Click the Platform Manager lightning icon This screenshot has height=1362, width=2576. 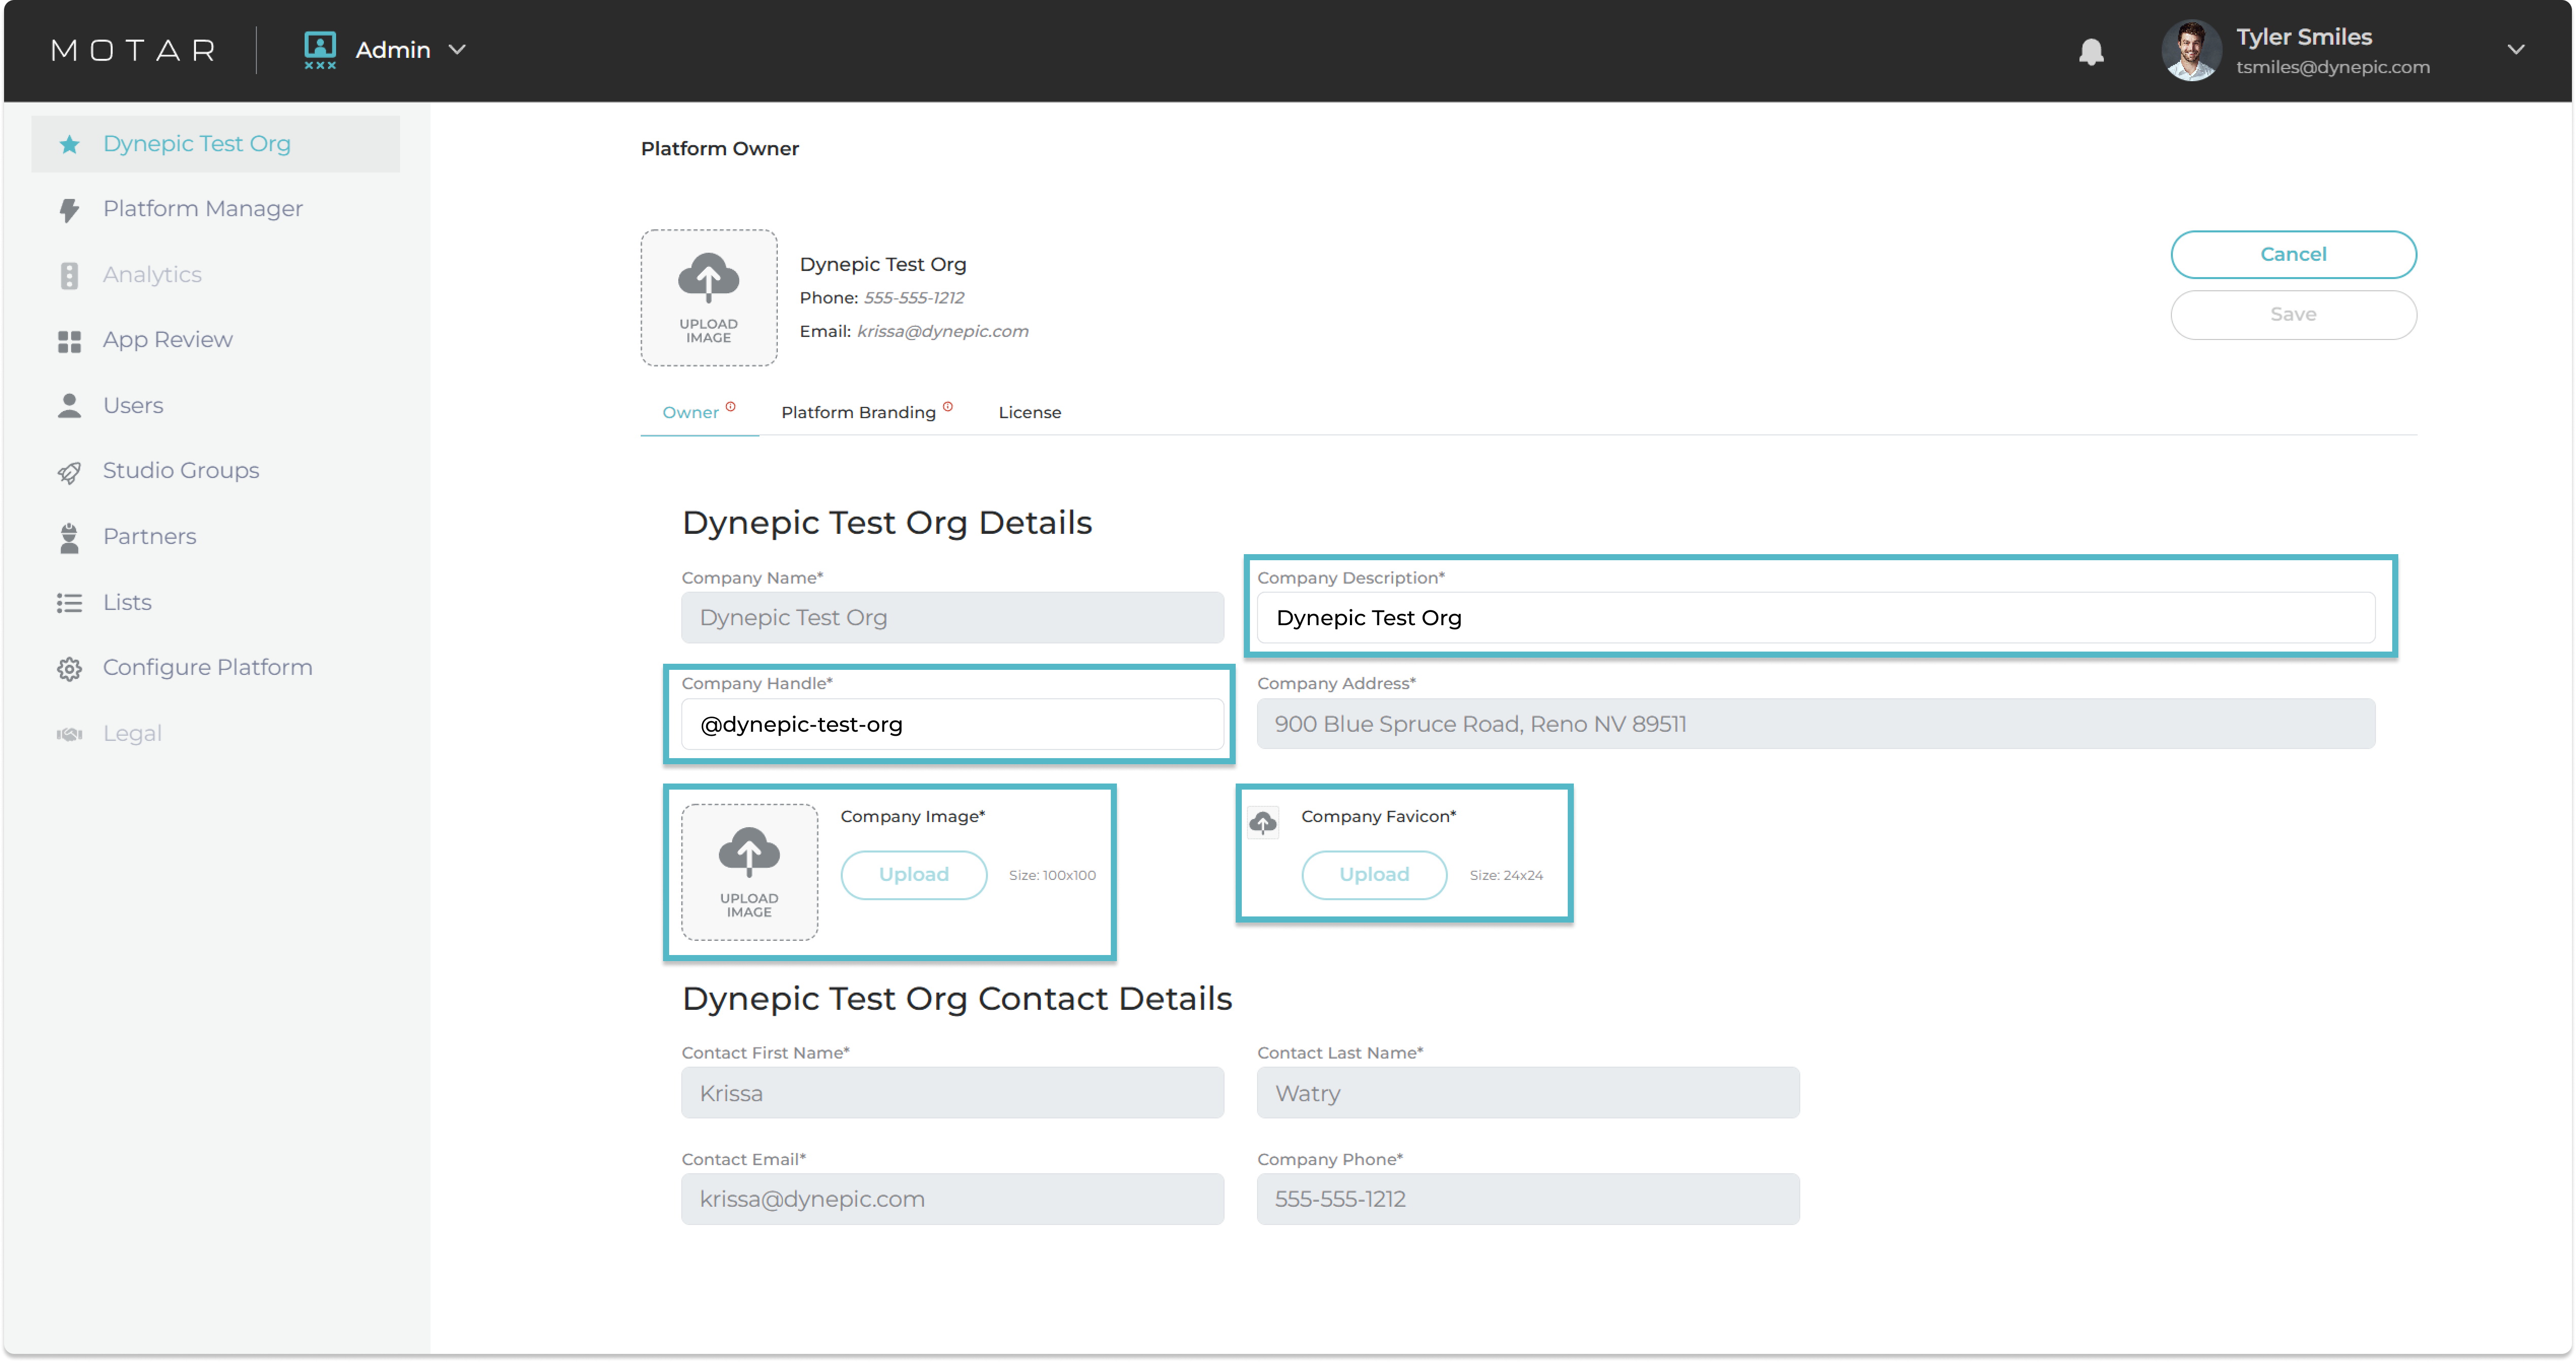coord(69,209)
